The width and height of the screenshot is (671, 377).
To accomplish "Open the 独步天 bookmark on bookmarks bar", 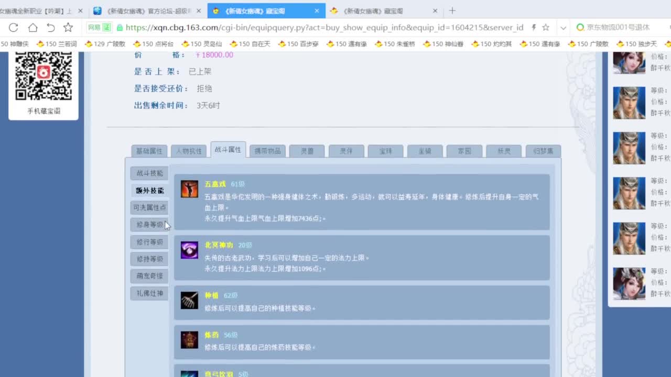I will (x=646, y=44).
